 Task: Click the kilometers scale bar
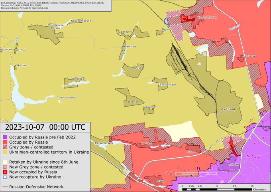pyautogui.click(x=217, y=190)
